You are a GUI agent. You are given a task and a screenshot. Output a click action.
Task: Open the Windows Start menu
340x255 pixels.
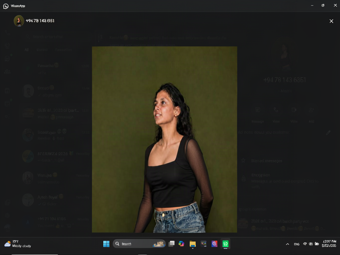[106, 244]
